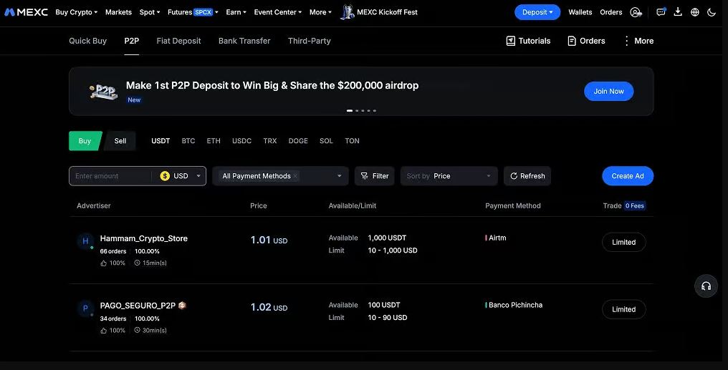Open Sort by Price dropdown

coord(449,176)
